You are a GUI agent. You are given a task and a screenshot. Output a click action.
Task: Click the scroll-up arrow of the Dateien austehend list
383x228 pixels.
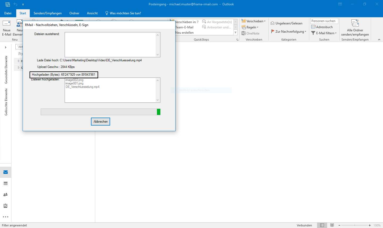158,35
